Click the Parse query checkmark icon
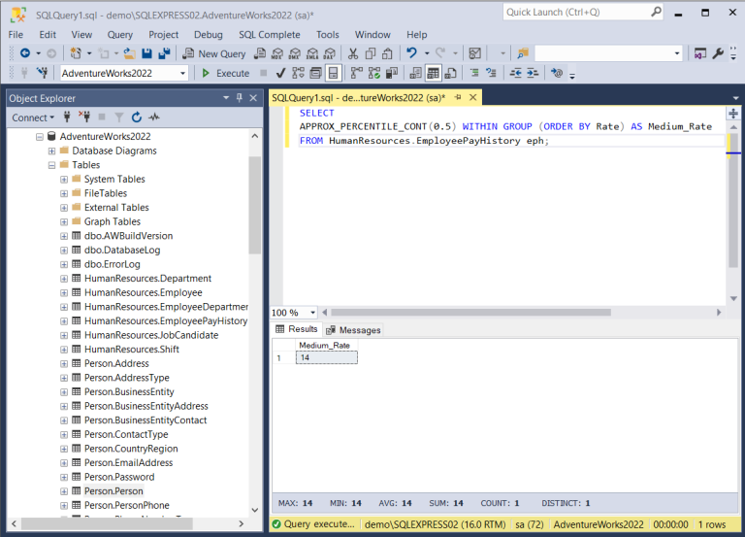The height and width of the screenshot is (537, 745). coord(280,73)
